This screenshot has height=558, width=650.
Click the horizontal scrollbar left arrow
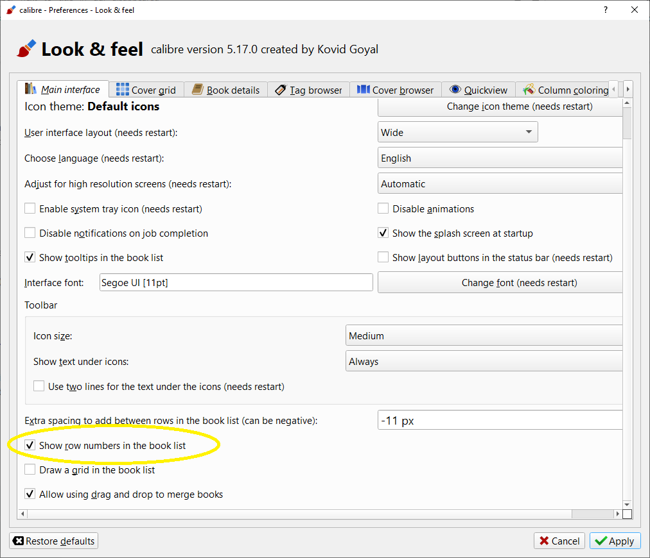[x=22, y=514]
